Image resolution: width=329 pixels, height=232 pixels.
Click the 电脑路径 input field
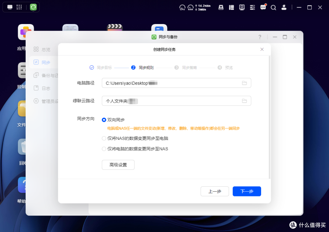pos(176,83)
